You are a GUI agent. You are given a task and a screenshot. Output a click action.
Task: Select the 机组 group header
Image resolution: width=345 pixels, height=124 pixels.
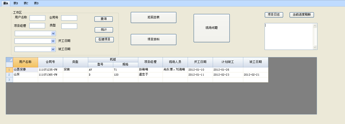pos(113,60)
